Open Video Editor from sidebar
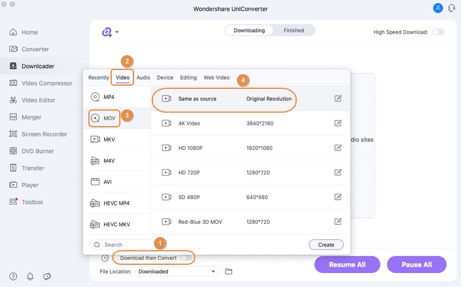 point(32,100)
